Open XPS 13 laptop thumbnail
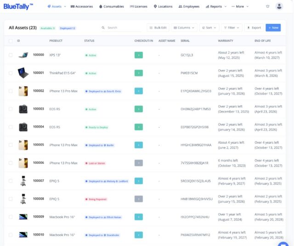 point(23,55)
